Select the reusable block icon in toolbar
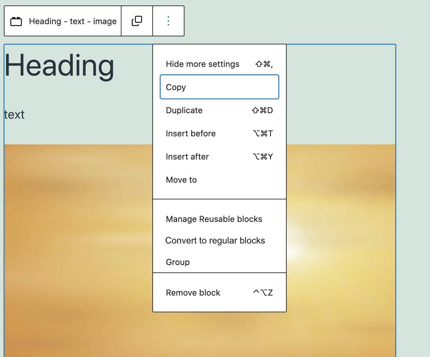 (x=16, y=21)
